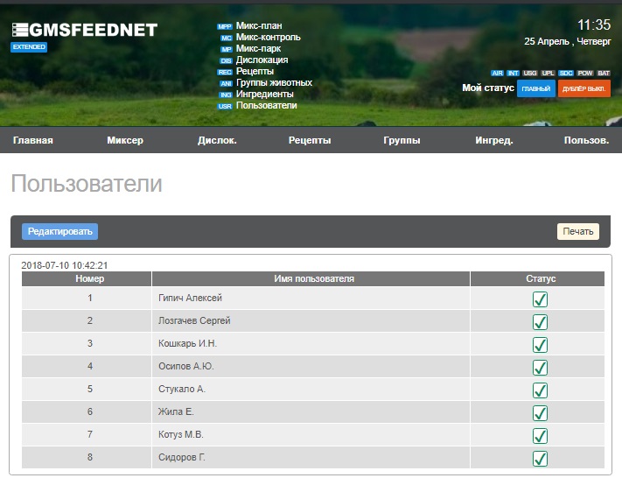Open the Рецепты header link
The width and height of the screenshot is (622, 485).
[255, 72]
